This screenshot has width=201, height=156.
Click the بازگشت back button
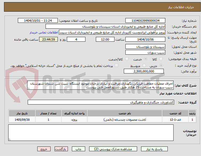point(61,149)
